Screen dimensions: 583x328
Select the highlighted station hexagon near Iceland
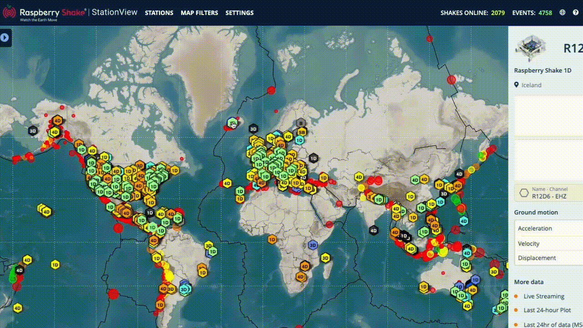pyautogui.click(x=232, y=122)
